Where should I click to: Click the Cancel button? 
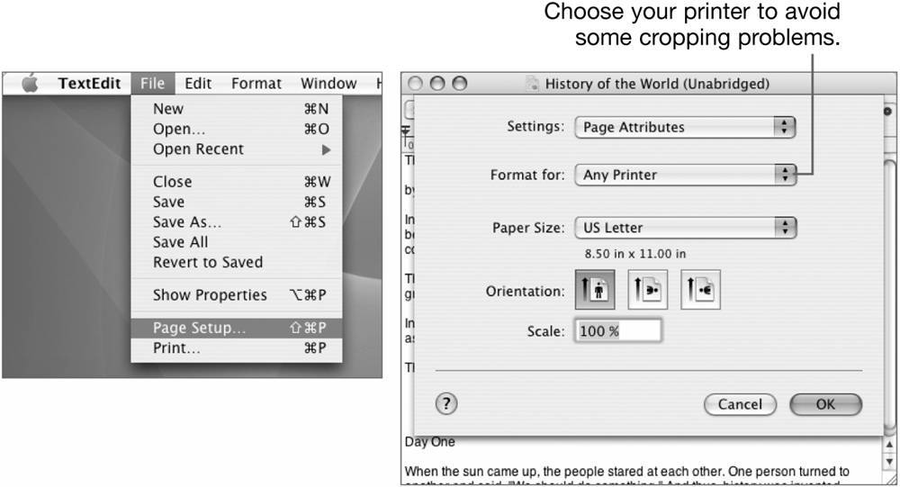740,404
